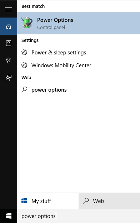Click the gear icon beside Windows Mobility Center
The image size is (140, 223).
[24, 65]
